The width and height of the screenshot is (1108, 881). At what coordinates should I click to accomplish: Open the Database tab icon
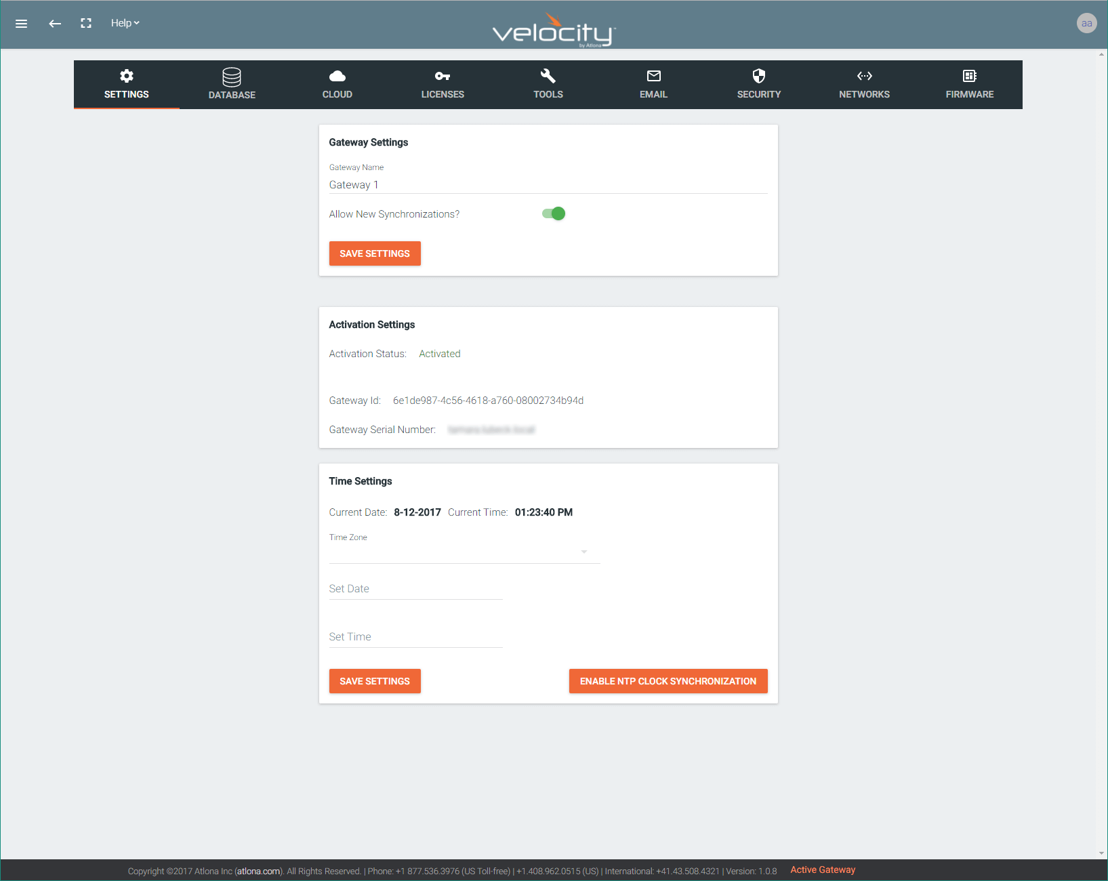pos(232,77)
